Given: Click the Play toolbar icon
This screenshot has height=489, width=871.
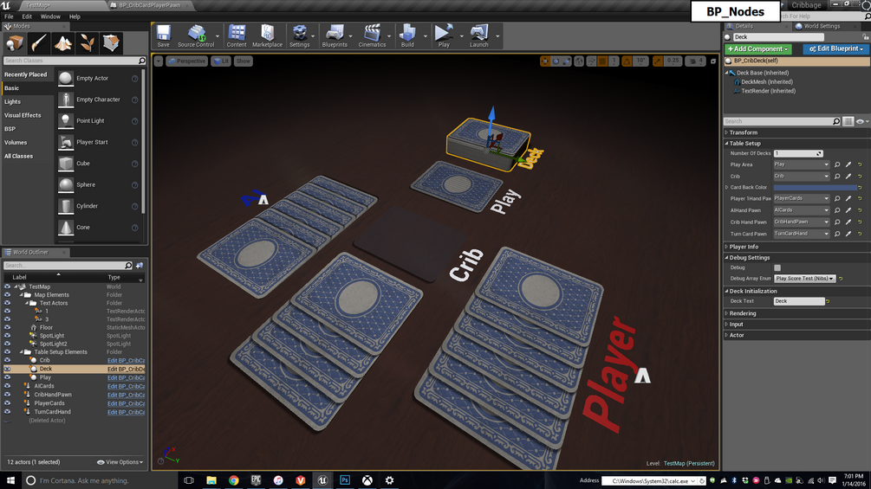Looking at the screenshot, I should click(444, 36).
